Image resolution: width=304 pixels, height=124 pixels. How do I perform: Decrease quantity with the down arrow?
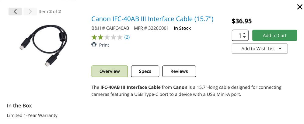pos(245,37)
